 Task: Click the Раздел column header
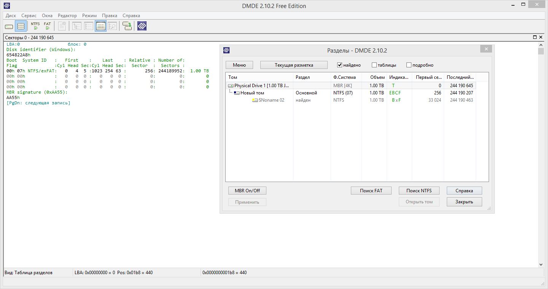tap(312, 77)
